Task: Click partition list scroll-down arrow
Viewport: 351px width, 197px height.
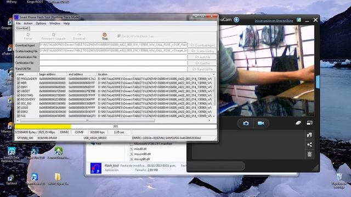Action: click(214, 116)
